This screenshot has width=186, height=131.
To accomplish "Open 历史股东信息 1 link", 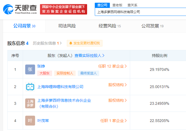I will coord(47,43).
